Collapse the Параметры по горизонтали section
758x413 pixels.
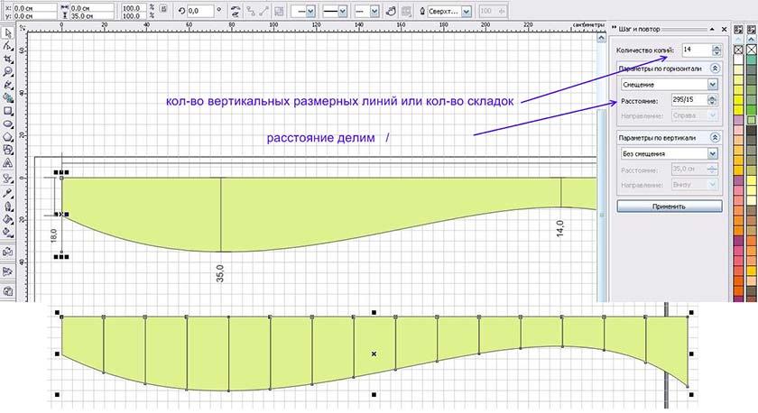[x=715, y=68]
